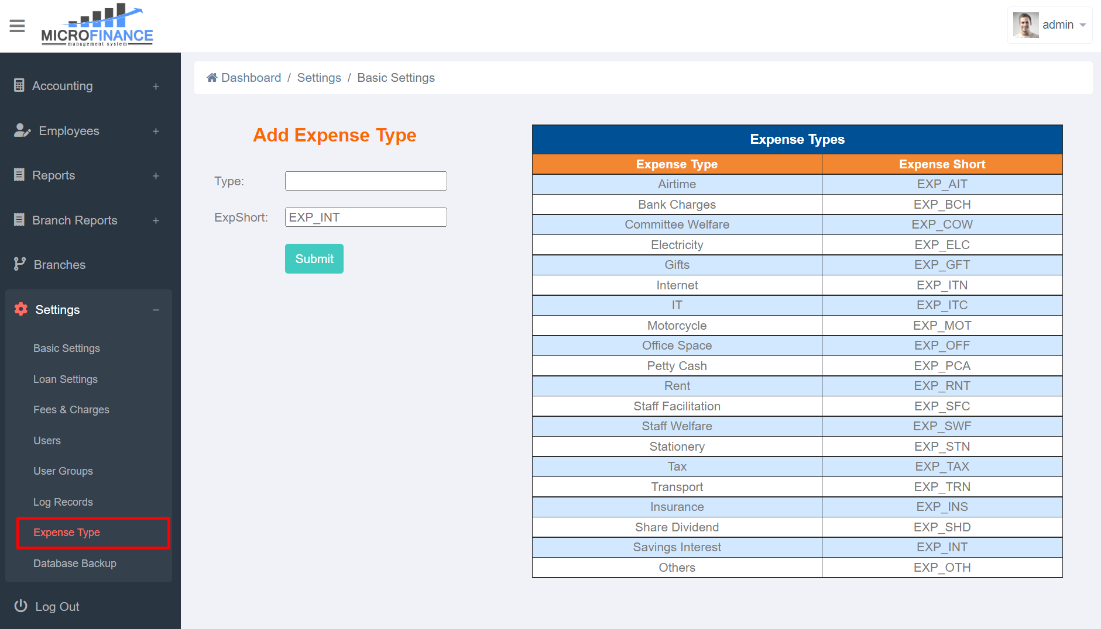Select the Electricity table cell
This screenshot has height=629, width=1101.
click(x=677, y=245)
